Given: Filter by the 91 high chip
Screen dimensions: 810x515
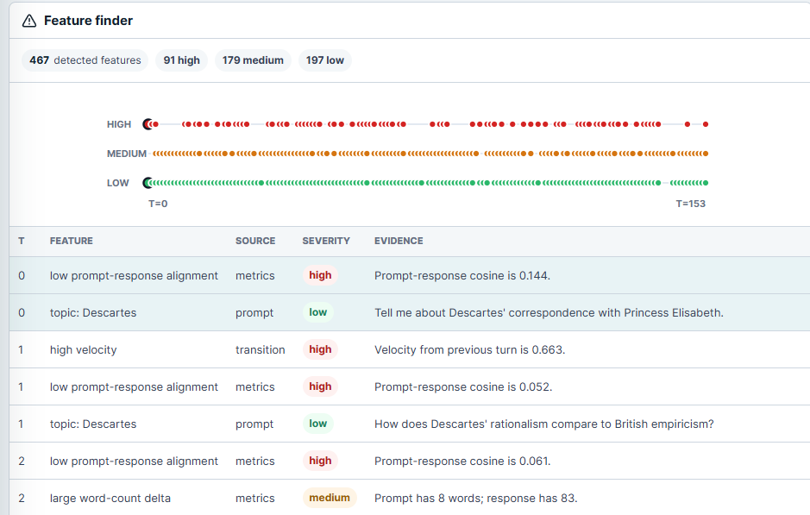Looking at the screenshot, I should coord(181,60).
